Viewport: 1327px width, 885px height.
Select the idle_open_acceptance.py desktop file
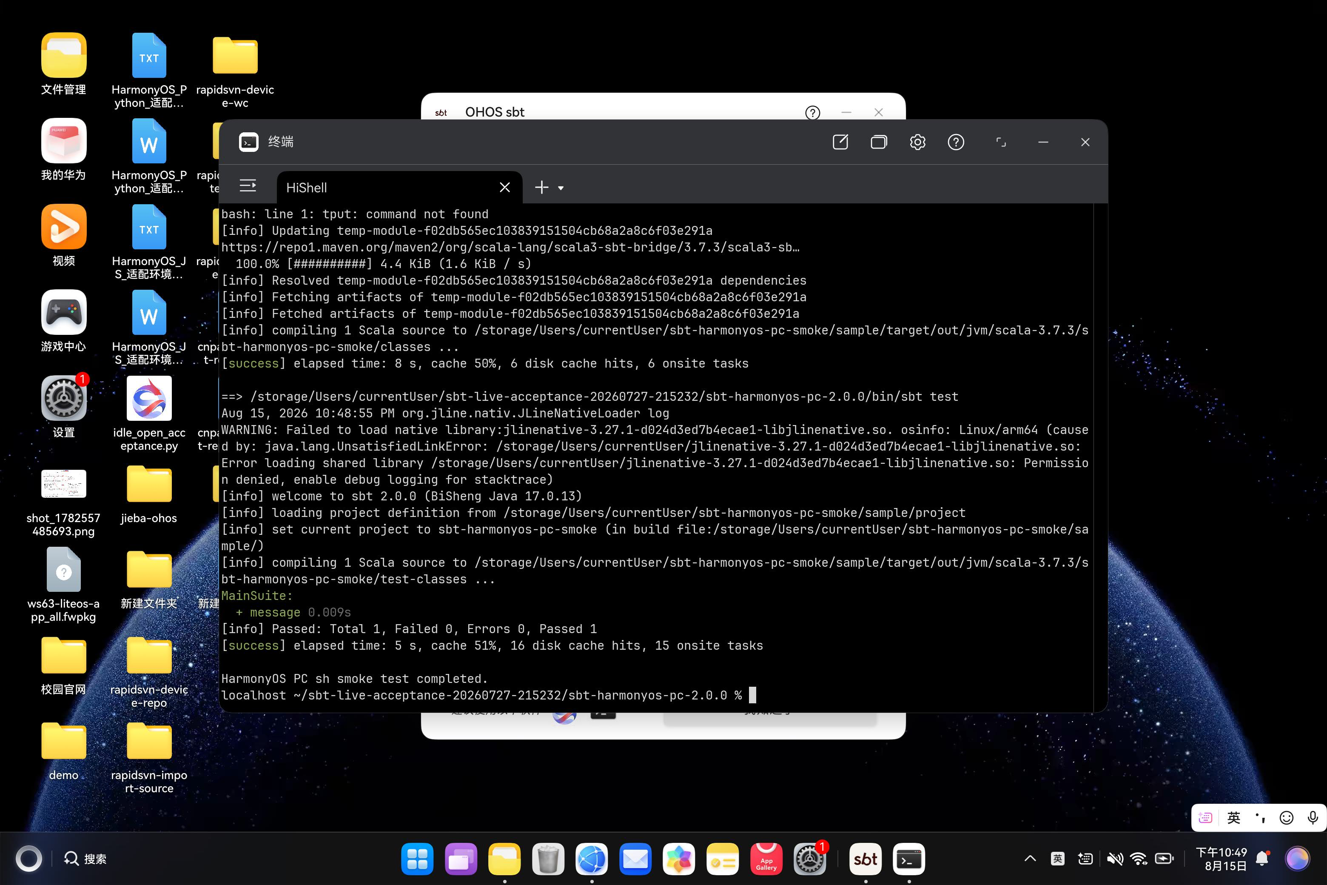coord(149,414)
